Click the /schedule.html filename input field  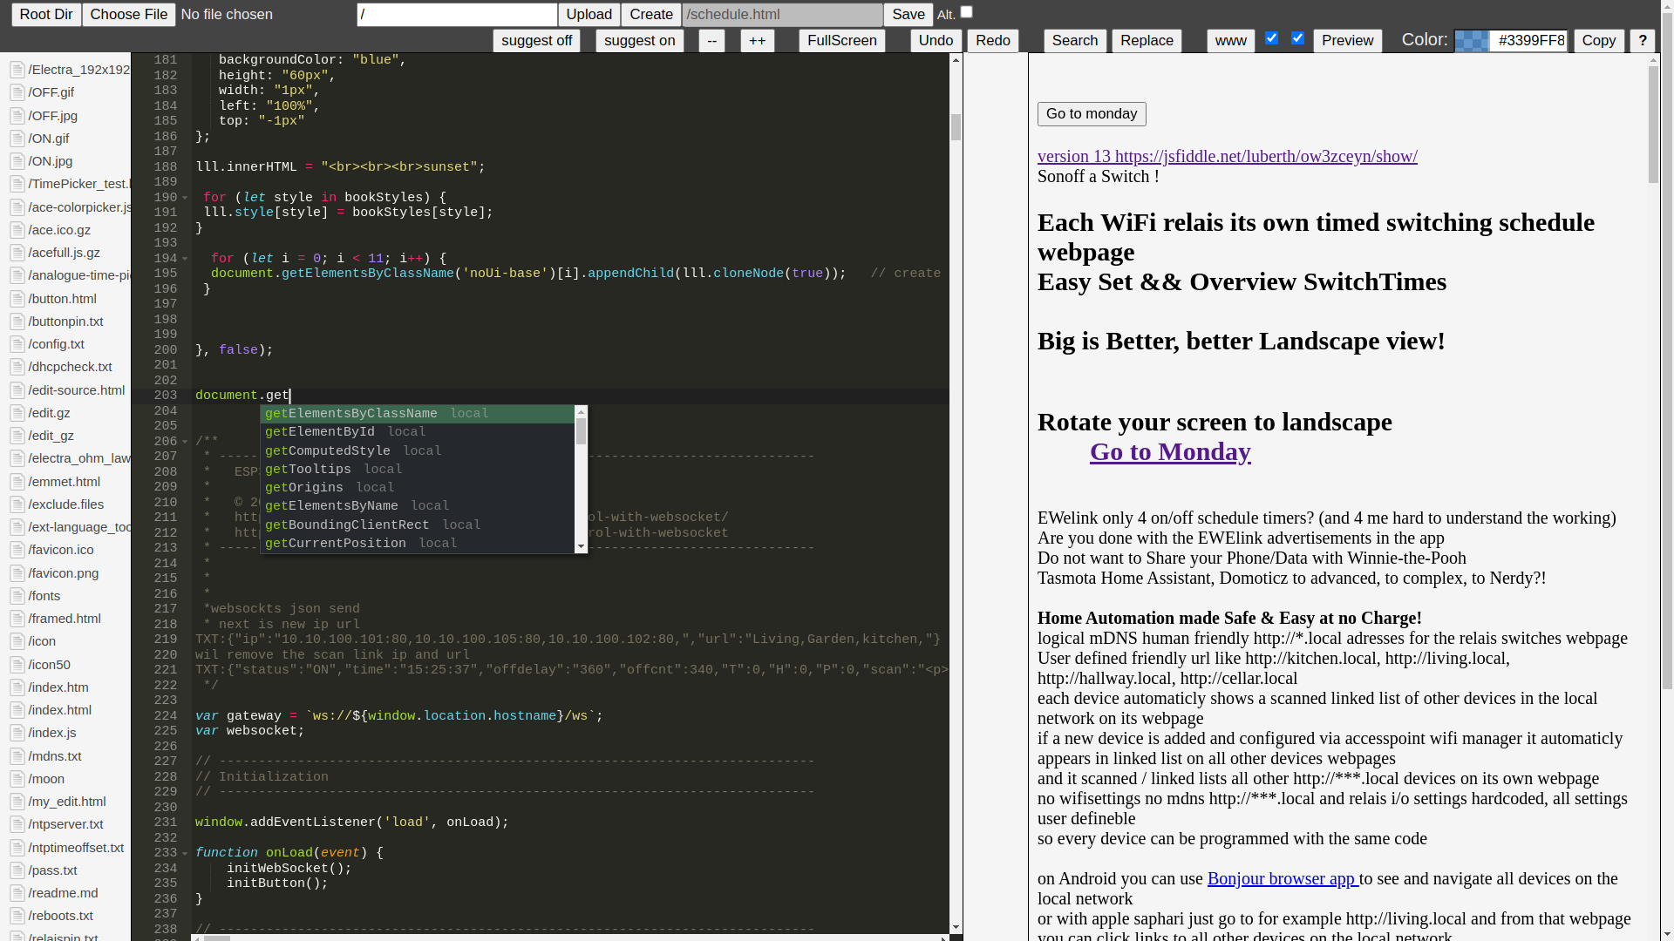pos(782,15)
